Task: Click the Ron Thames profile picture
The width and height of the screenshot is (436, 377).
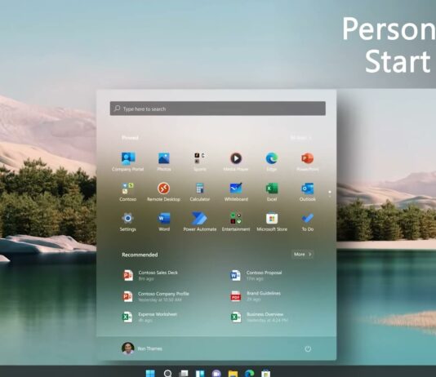Action: (x=128, y=348)
